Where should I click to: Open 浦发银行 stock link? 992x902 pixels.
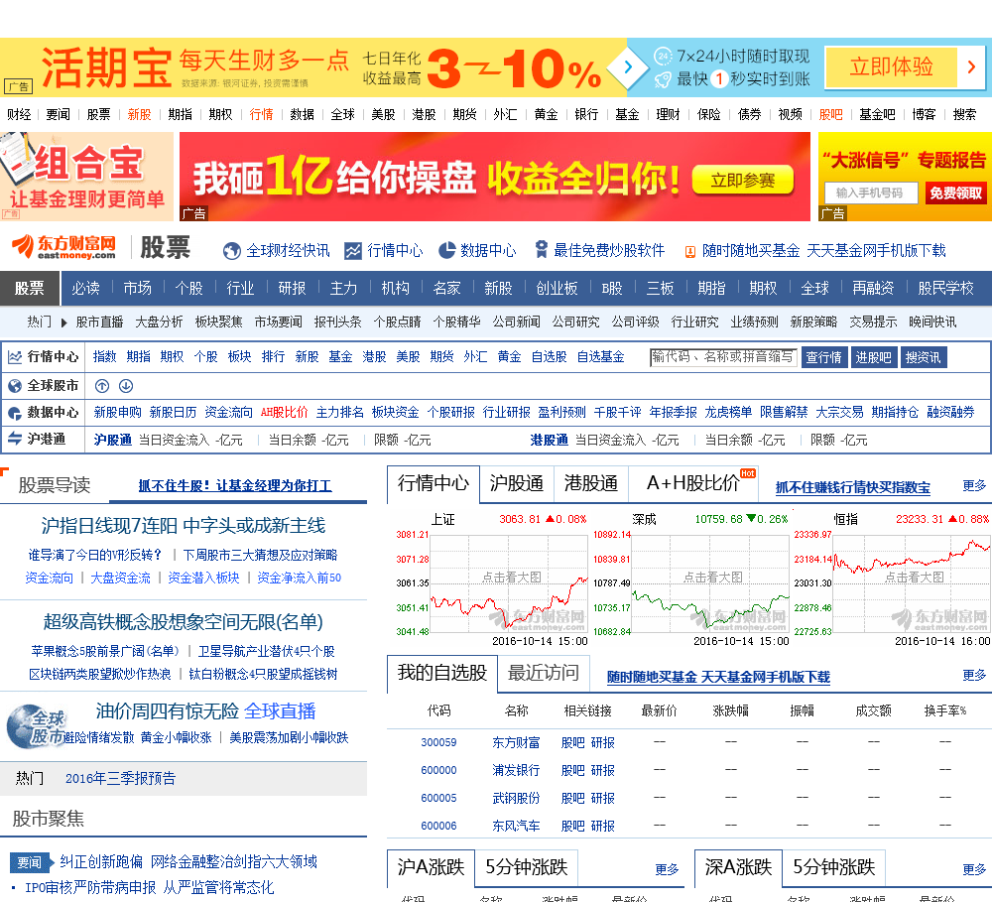[x=516, y=770]
